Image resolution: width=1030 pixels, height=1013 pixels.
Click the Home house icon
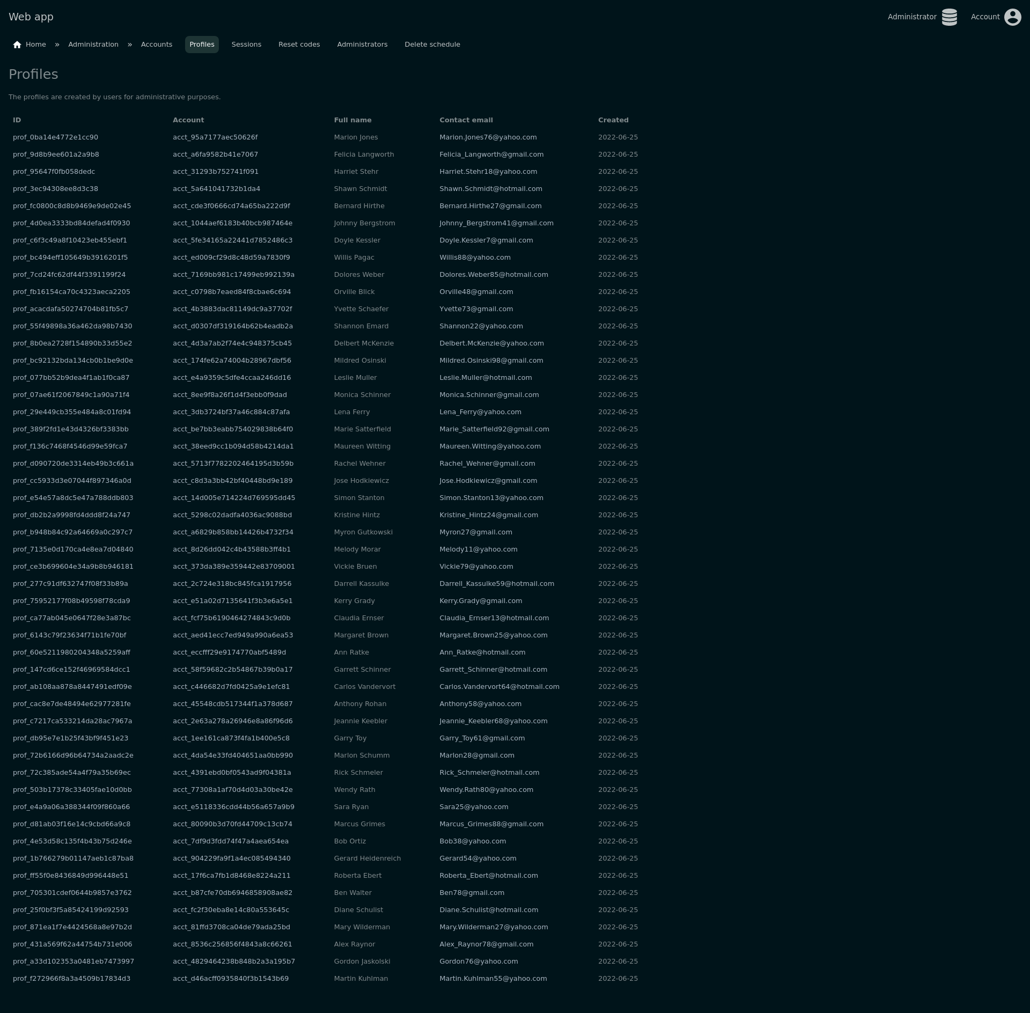[17, 45]
